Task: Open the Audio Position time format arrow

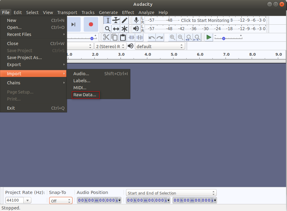Action: tap(120, 200)
